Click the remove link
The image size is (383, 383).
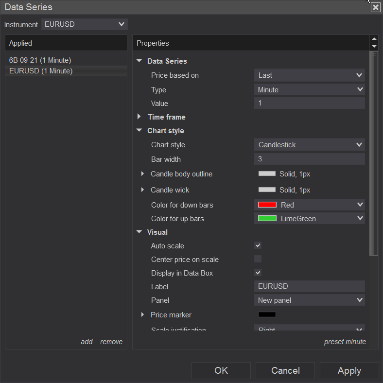[x=111, y=342]
